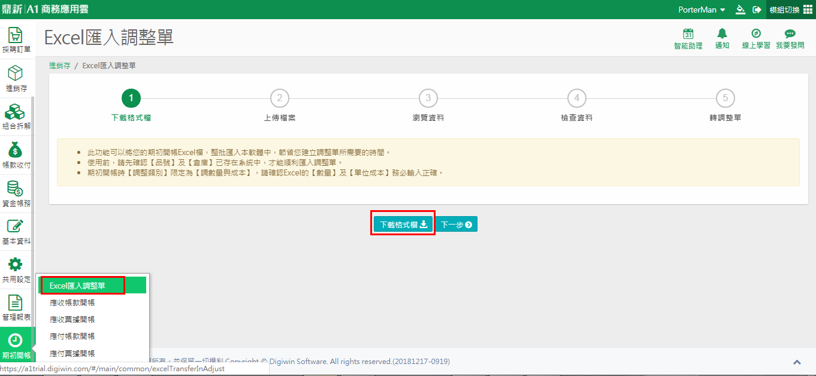Image resolution: width=816 pixels, height=376 pixels.
Task: Click the 下一步 next button
Action: tap(456, 225)
